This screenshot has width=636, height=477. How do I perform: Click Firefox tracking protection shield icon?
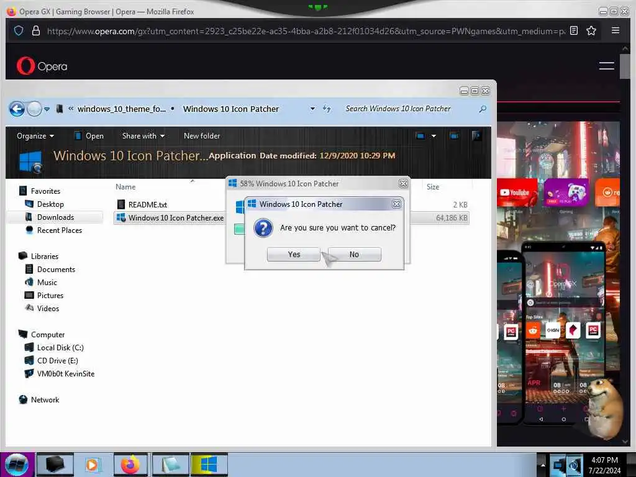[19, 31]
